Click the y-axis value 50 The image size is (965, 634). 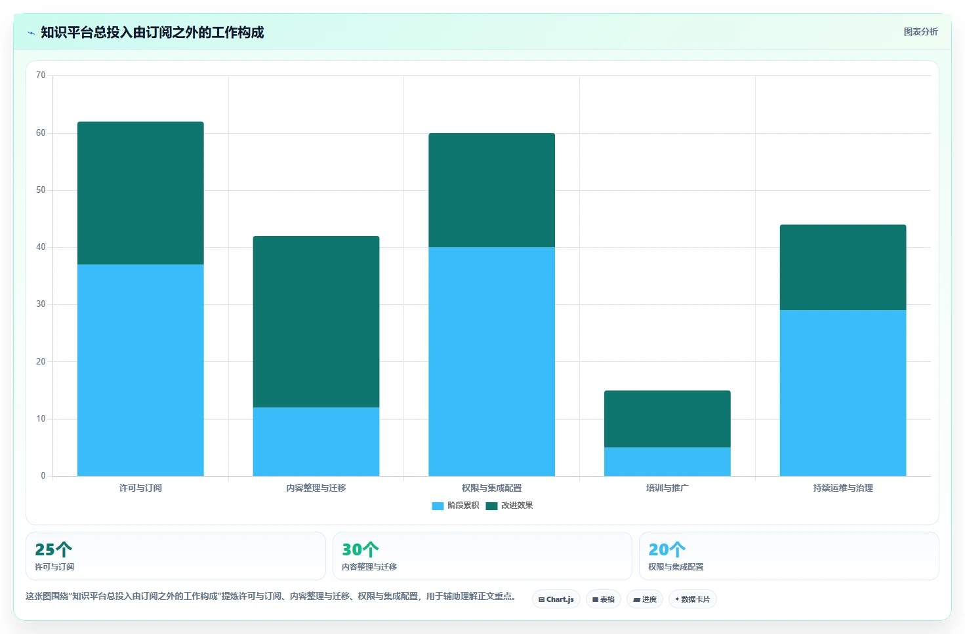point(41,190)
